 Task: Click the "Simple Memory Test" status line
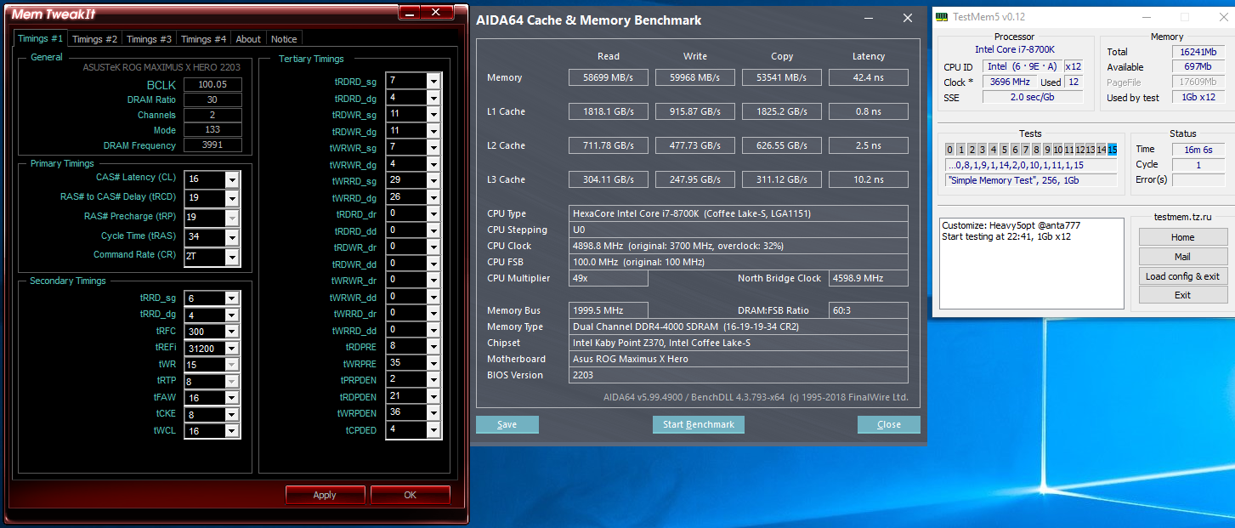1031,180
